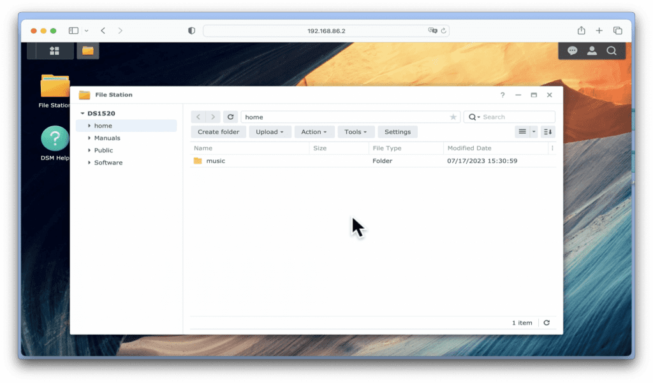653x383 pixels.
Task: Go forward in Safari browser
Action: 121,31
